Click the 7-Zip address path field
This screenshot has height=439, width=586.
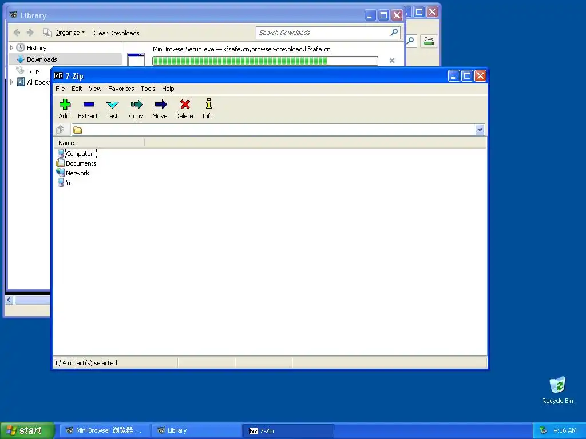274,130
